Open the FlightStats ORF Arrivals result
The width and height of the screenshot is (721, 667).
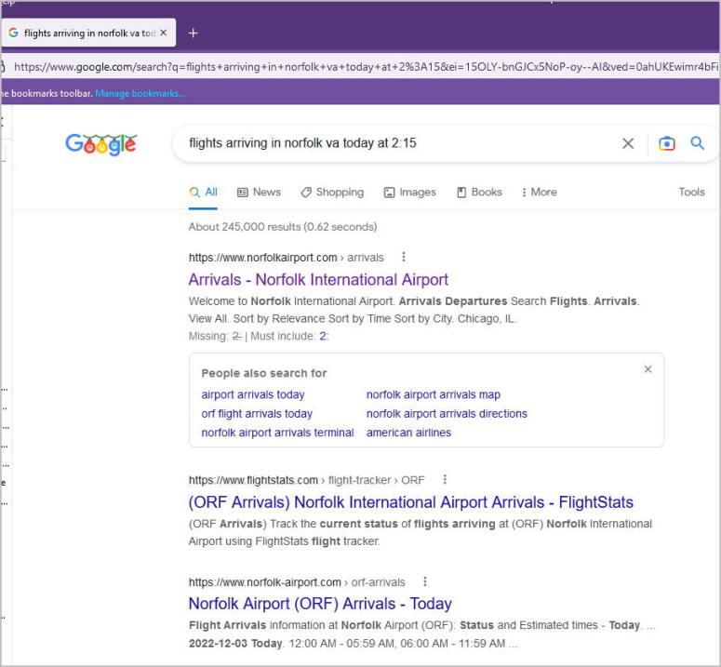click(x=410, y=502)
